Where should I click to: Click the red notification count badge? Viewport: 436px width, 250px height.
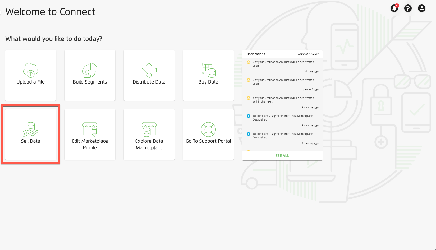click(397, 6)
